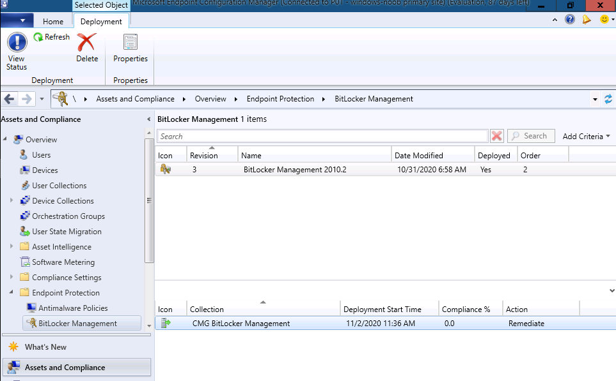Click the Search button
Viewport: 616px width, 381px height.
pos(531,136)
